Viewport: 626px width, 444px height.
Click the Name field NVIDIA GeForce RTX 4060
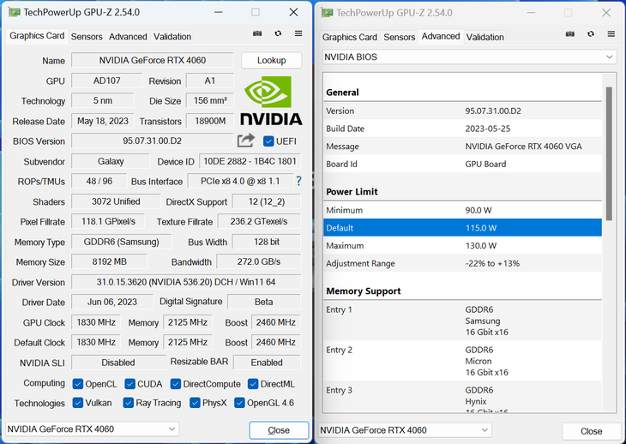pos(153,60)
